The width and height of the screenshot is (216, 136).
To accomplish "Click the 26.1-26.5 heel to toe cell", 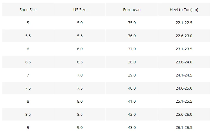I will point(184,128).
